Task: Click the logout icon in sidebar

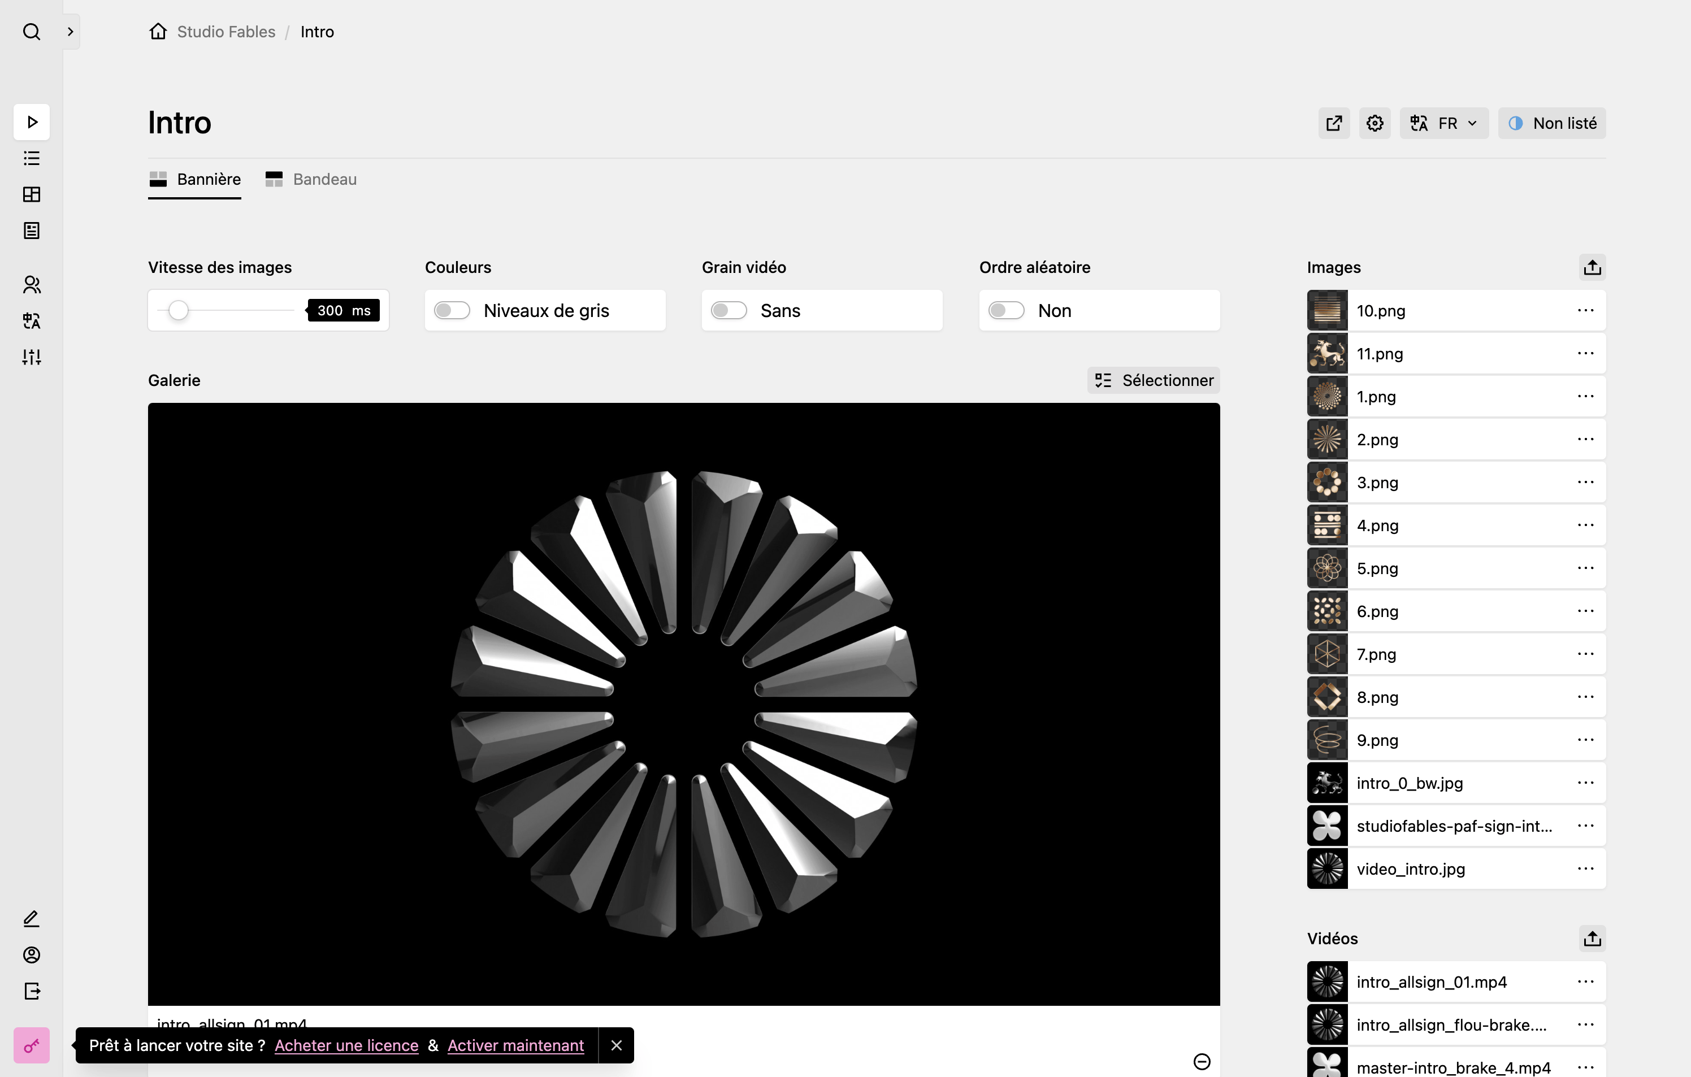Action: (x=32, y=991)
